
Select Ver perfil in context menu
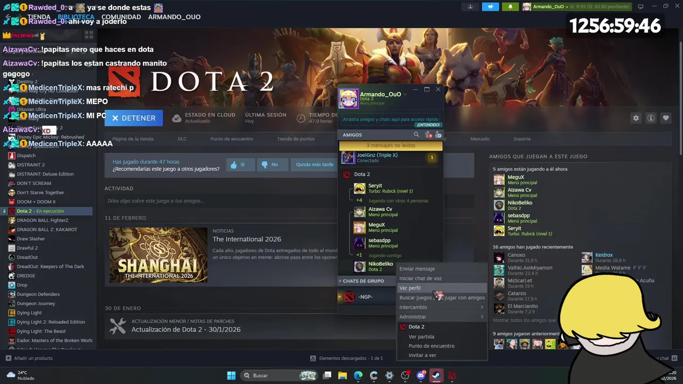coord(442,288)
